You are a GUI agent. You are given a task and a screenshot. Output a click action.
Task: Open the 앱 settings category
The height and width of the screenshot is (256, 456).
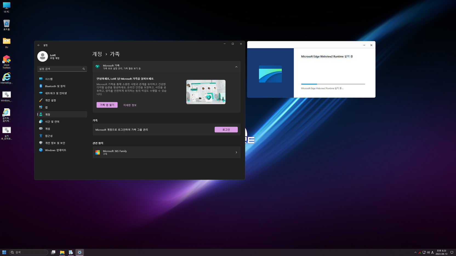62,107
